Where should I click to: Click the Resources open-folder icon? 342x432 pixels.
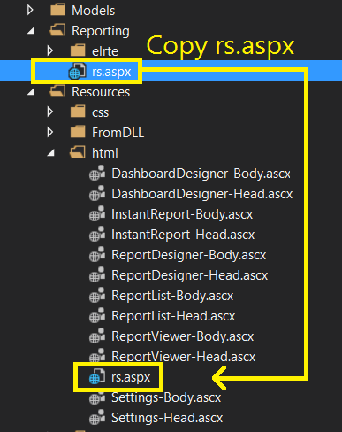click(57, 91)
